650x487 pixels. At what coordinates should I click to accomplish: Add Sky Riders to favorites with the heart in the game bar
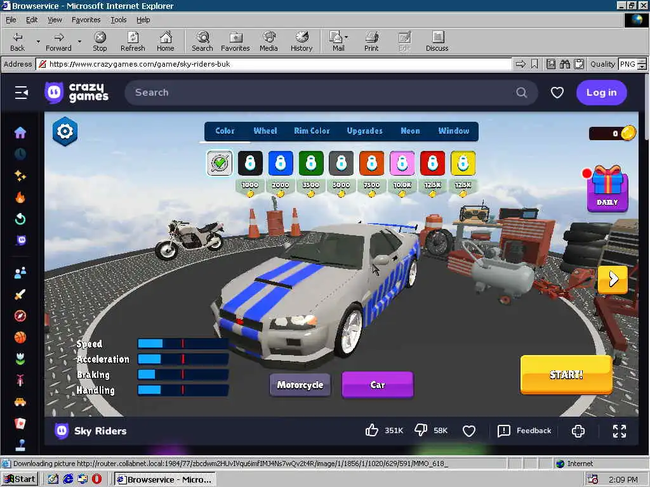click(469, 431)
